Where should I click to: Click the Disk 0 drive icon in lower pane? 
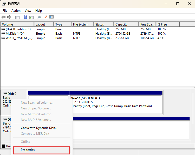5,93
